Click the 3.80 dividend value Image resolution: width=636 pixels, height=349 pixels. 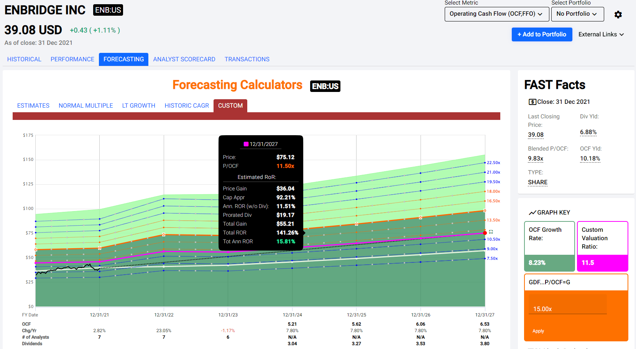[x=485, y=344]
